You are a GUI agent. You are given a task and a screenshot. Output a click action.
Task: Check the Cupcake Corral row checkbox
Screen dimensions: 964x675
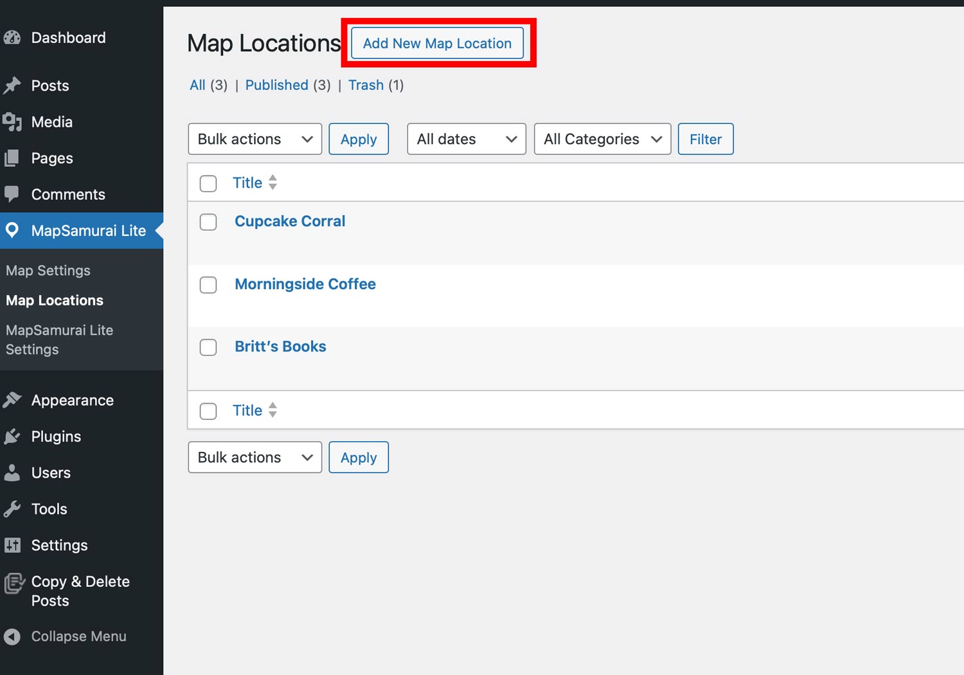208,222
